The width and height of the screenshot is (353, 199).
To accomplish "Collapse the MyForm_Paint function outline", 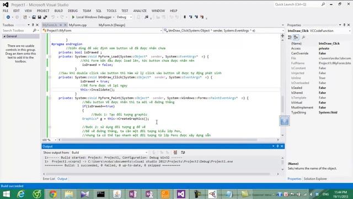I will (x=50, y=98).
